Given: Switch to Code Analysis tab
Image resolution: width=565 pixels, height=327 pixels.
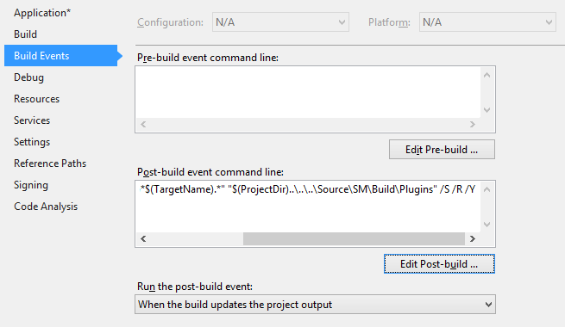Looking at the screenshot, I should [46, 207].
